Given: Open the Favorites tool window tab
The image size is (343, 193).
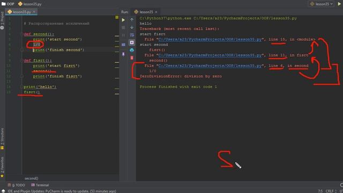Looking at the screenshot, I should [x=2, y=167].
